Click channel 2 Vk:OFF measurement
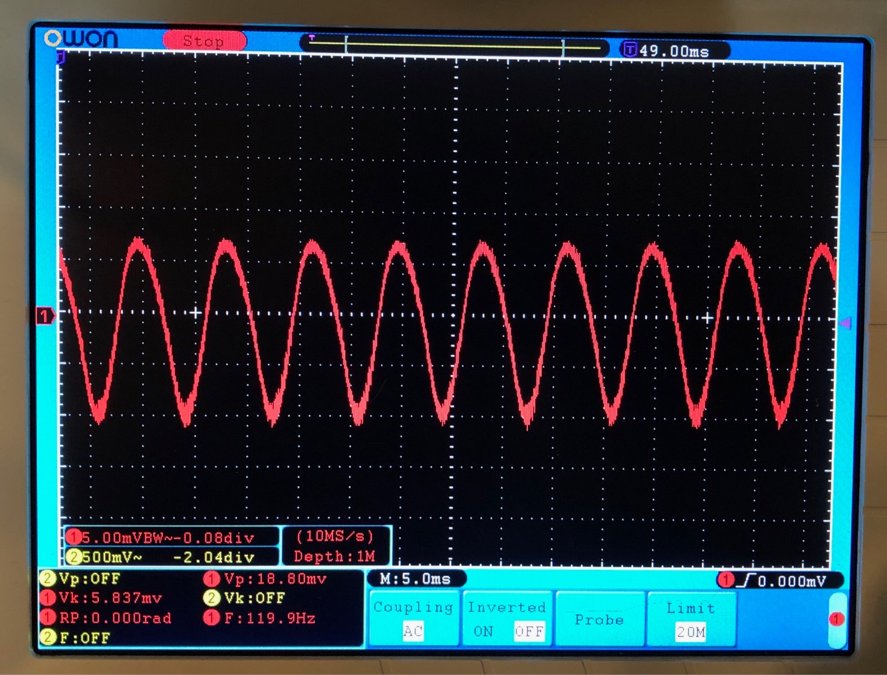The height and width of the screenshot is (675, 887). 245,598
